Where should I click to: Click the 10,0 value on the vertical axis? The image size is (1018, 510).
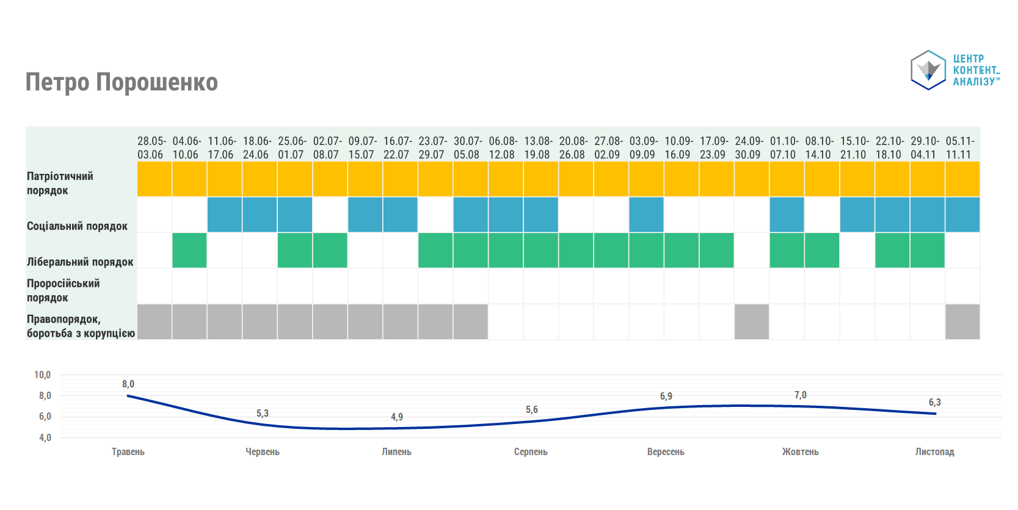42,375
